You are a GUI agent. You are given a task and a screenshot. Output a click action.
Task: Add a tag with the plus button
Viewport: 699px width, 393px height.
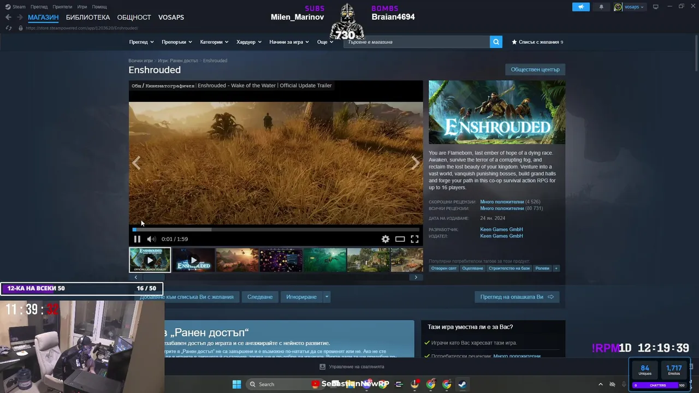tap(556, 268)
